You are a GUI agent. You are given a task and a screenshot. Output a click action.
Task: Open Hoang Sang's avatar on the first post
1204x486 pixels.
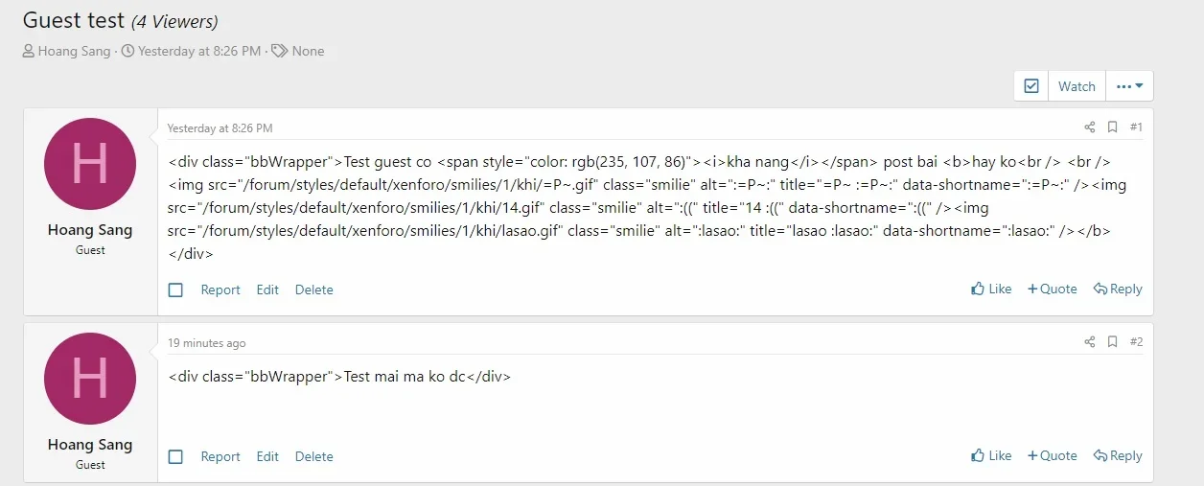(x=90, y=164)
